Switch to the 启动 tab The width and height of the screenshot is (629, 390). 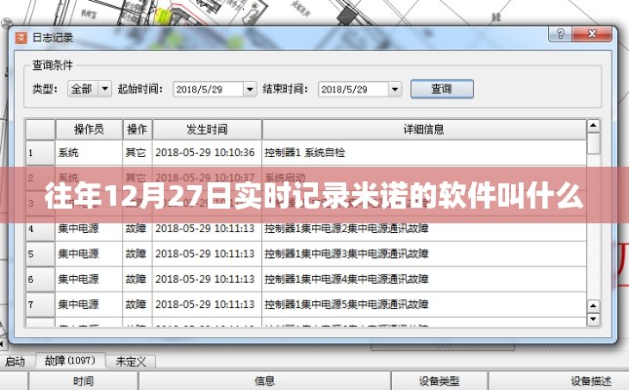(15, 361)
